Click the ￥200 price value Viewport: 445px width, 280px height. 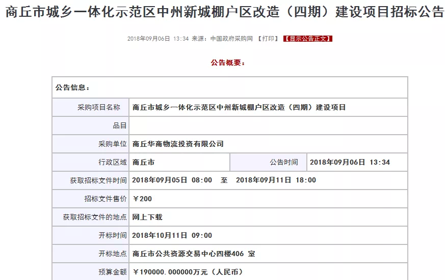142,199
